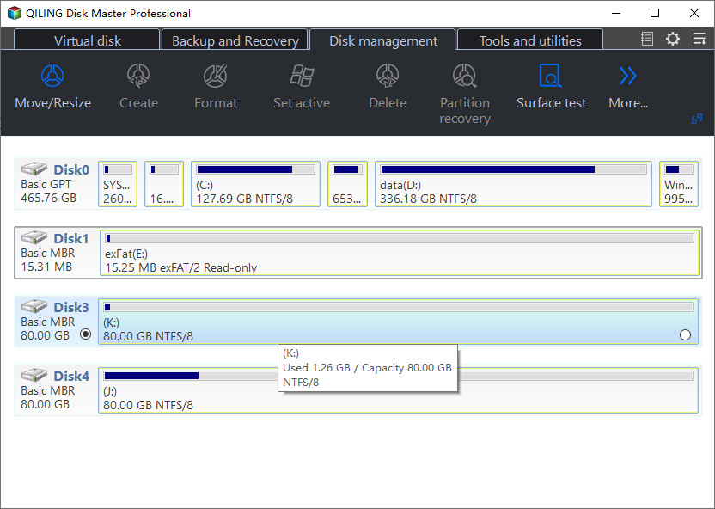Select the 16 MB reserved partition
The image size is (715, 509).
[x=164, y=184]
